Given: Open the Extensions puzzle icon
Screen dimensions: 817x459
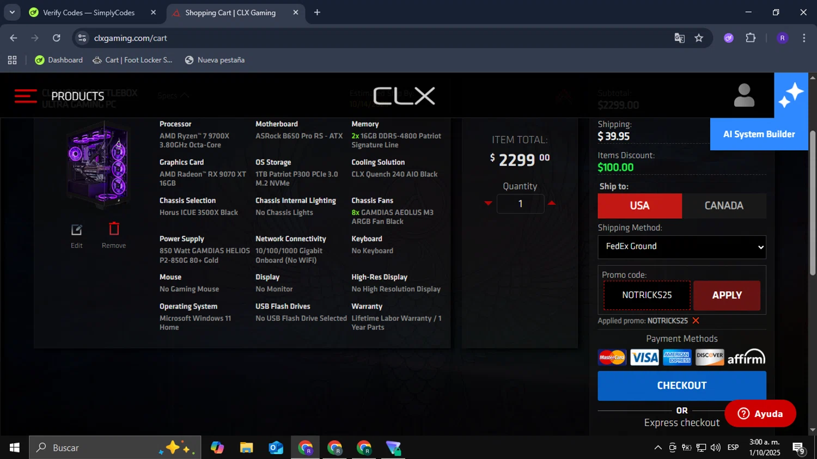Looking at the screenshot, I should click(751, 38).
